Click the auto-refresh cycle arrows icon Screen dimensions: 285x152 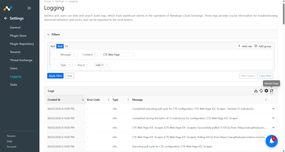[261, 91]
